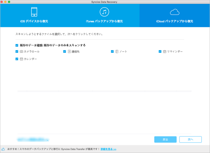Click the カメラロール label text
The width and height of the screenshot is (210, 153).
pos(31,51)
